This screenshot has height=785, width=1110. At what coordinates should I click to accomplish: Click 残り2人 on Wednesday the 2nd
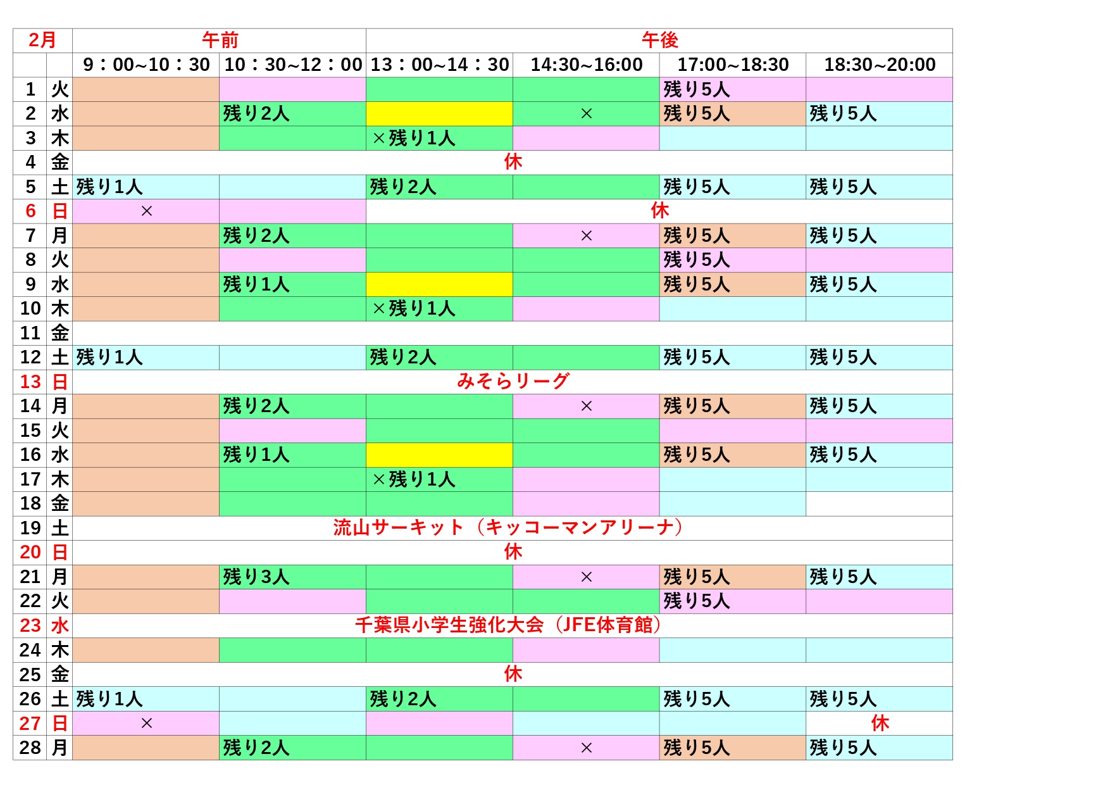[x=256, y=113]
